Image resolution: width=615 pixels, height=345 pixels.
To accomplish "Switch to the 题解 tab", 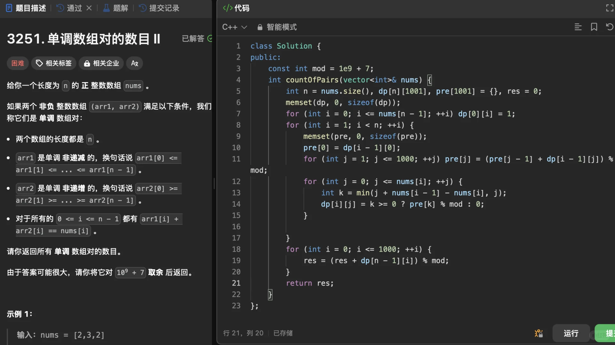I will click(x=116, y=8).
